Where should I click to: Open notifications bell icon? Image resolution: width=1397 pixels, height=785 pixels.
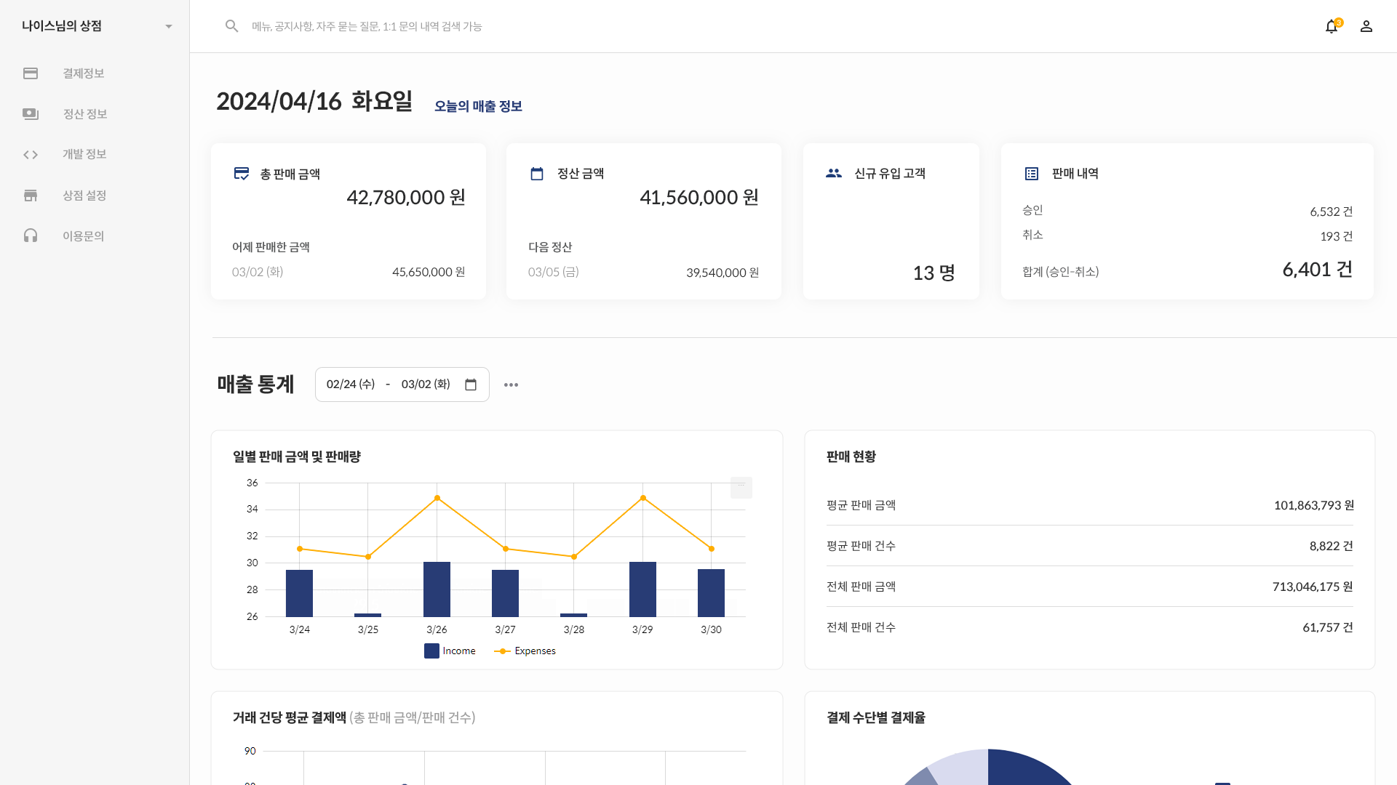click(1332, 26)
